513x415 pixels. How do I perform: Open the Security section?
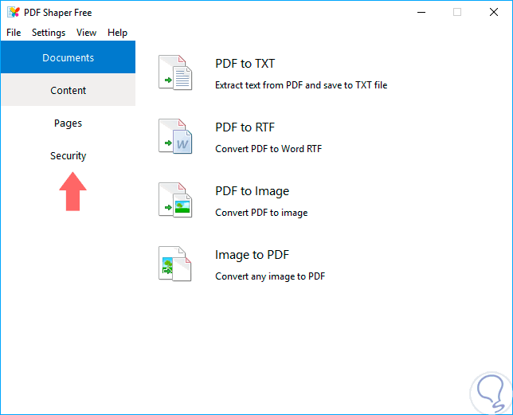point(68,155)
